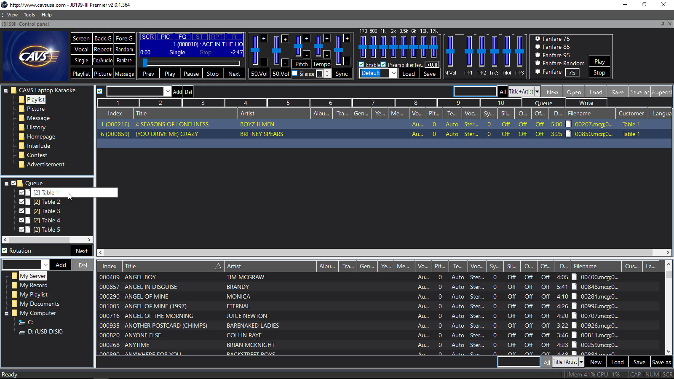674x379 pixels.
Task: Click the Silence value stepper arrows
Action: 327,74
